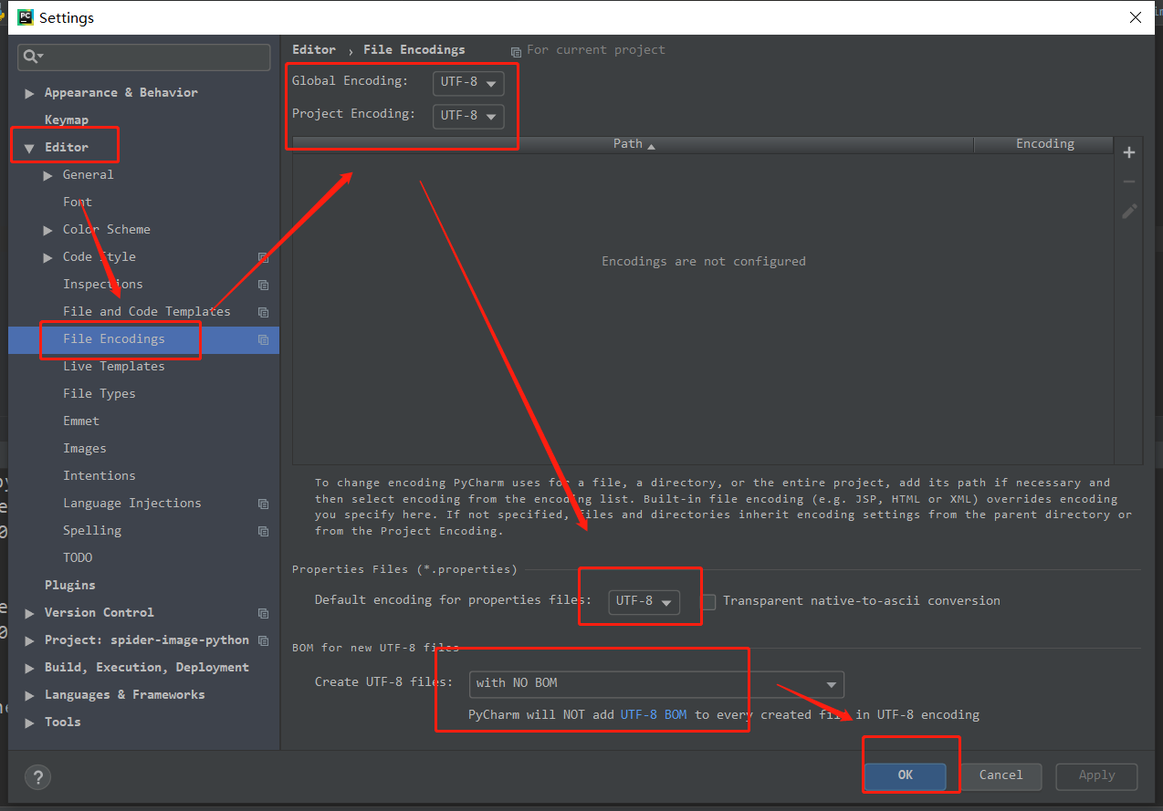
Task: Click project-level icon beside Project: spider-image-python
Action: point(263,641)
